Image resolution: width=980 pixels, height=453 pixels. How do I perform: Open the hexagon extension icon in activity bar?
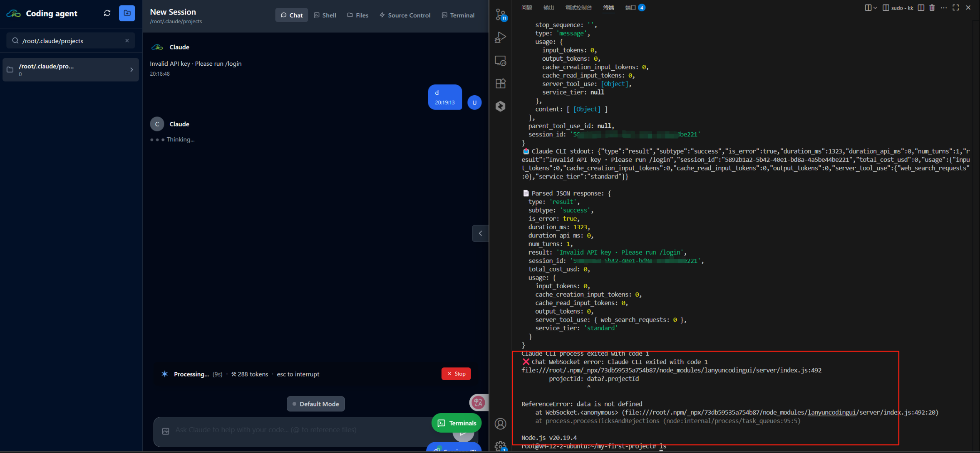coord(501,106)
